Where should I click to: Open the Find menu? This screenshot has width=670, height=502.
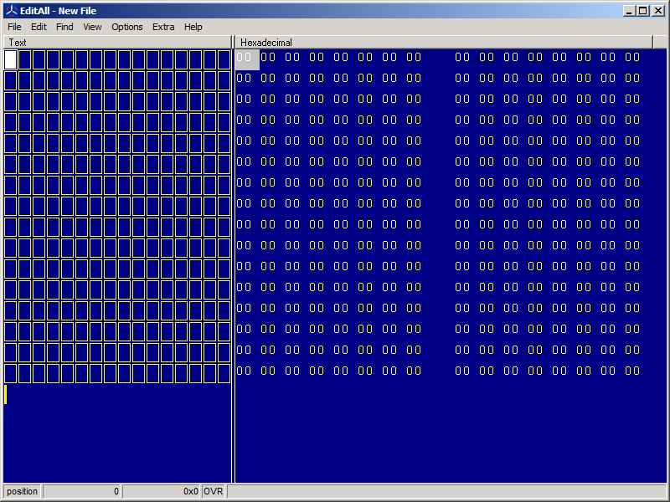tap(64, 27)
